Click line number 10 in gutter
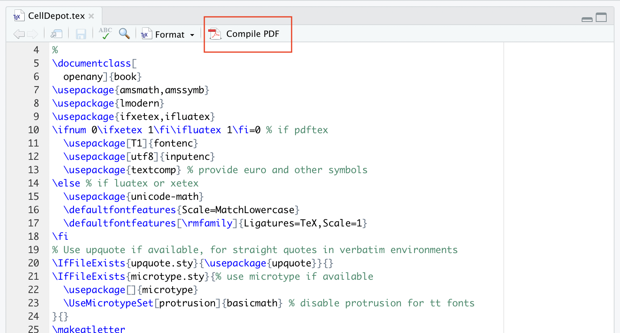 point(34,130)
